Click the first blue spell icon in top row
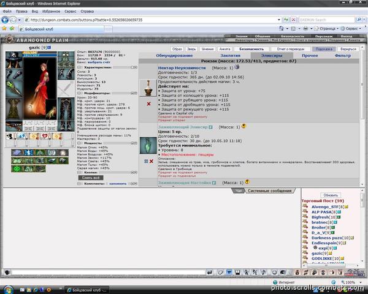Image resolution: width=368 pixels, height=294 pixels. [17, 153]
